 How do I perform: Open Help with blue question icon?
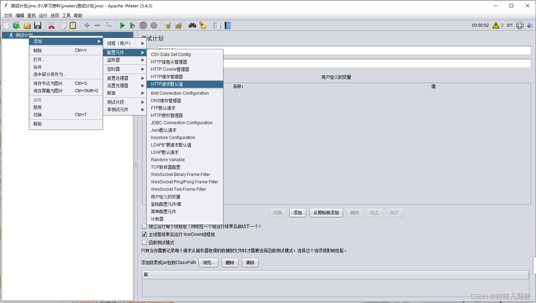coord(228,25)
